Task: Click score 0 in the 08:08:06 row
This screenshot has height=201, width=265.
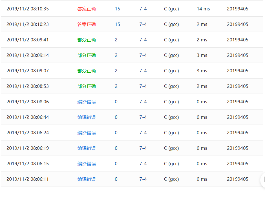Action: (116, 102)
